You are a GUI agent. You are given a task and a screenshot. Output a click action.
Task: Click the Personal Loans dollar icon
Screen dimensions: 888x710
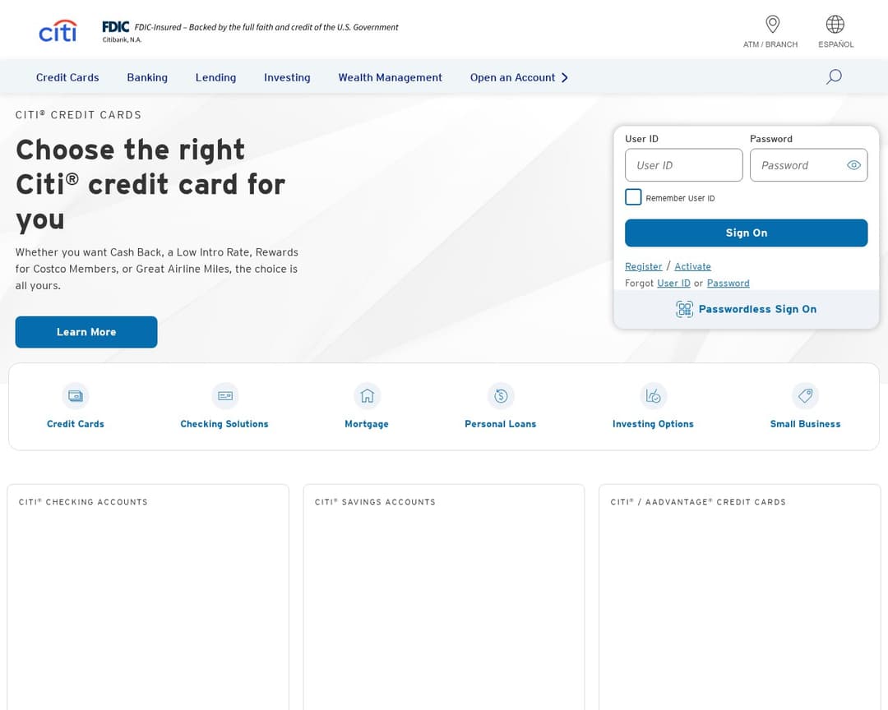coord(501,396)
